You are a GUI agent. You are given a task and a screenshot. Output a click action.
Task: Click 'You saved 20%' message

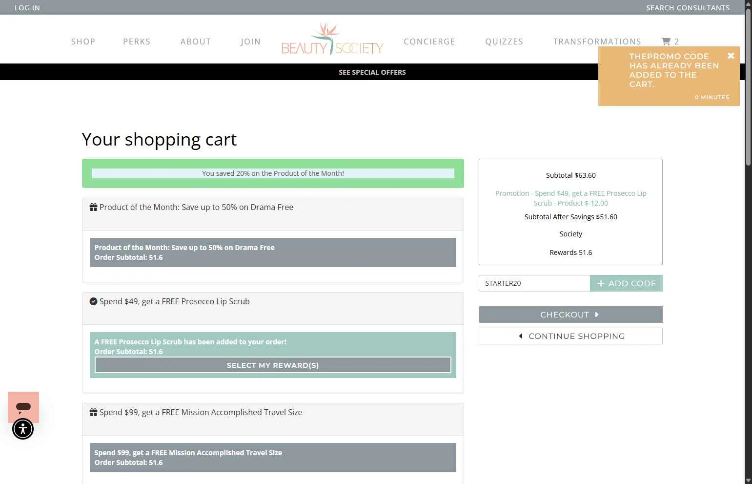tap(273, 173)
